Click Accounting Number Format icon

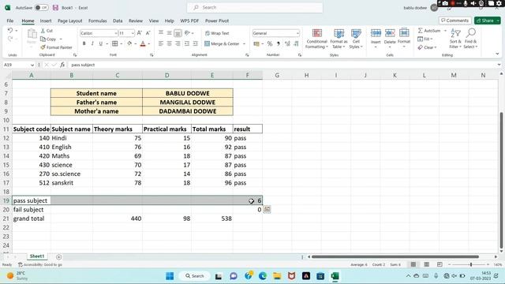[256, 43]
